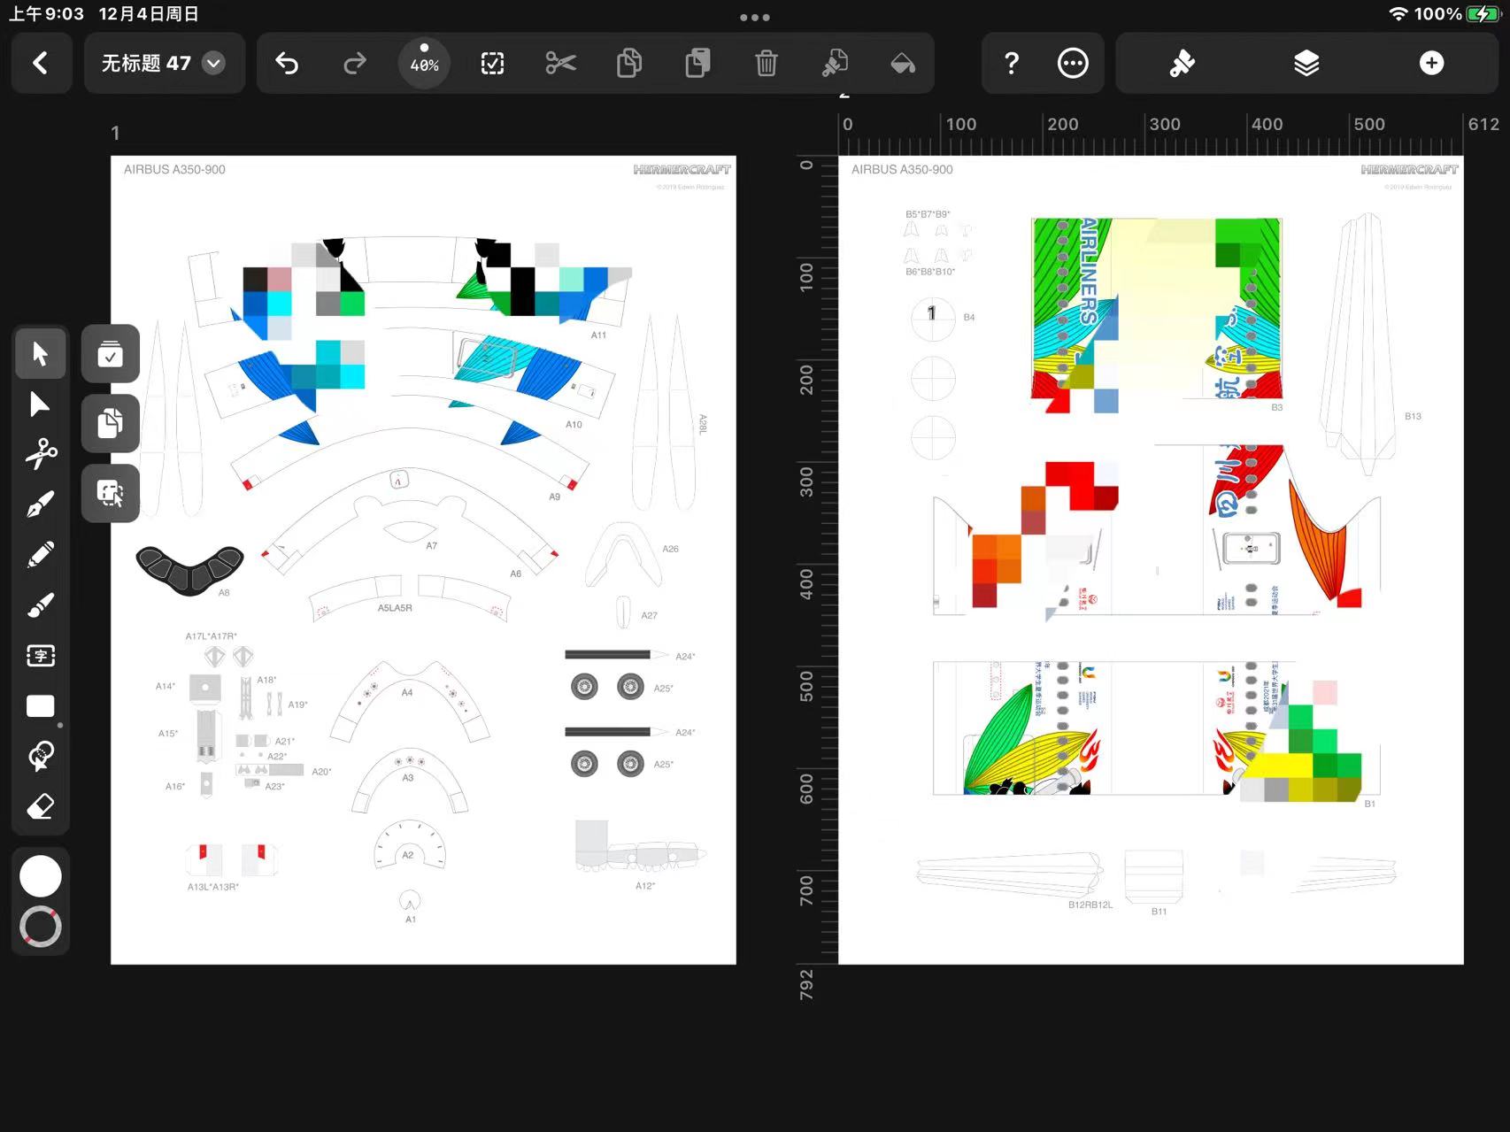Open the Layers panel
Screen dimensions: 1510x1132
(x=1306, y=63)
